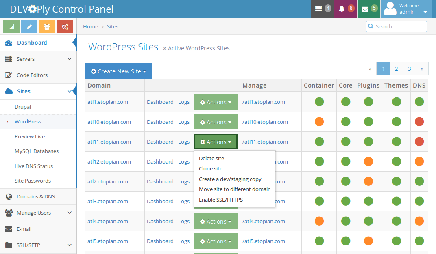Go to pagination page 2

(x=396, y=69)
